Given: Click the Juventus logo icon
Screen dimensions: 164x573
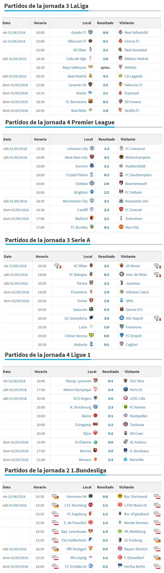Looking at the screenshot, I should pyautogui.click(x=122, y=283).
